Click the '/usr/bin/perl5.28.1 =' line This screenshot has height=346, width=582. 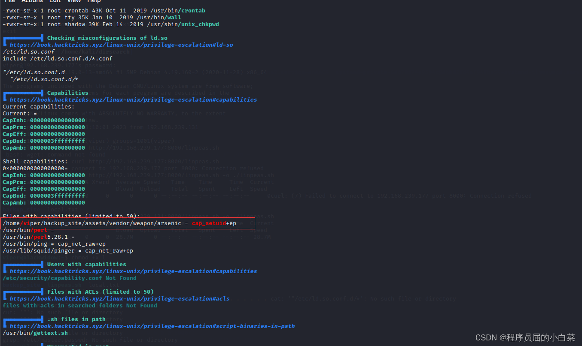click(x=39, y=237)
